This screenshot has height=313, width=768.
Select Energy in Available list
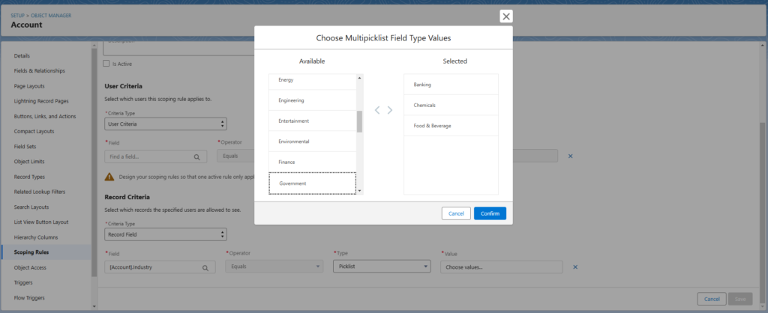(x=313, y=80)
